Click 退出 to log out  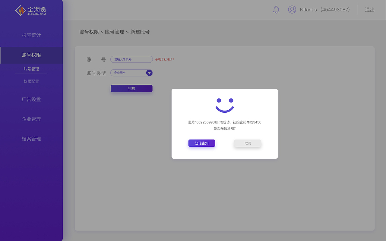[370, 10]
